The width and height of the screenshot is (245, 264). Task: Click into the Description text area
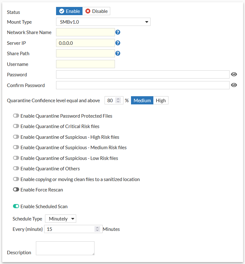click(65, 248)
